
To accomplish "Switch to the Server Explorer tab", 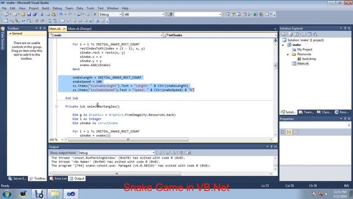I will click(17, 179).
